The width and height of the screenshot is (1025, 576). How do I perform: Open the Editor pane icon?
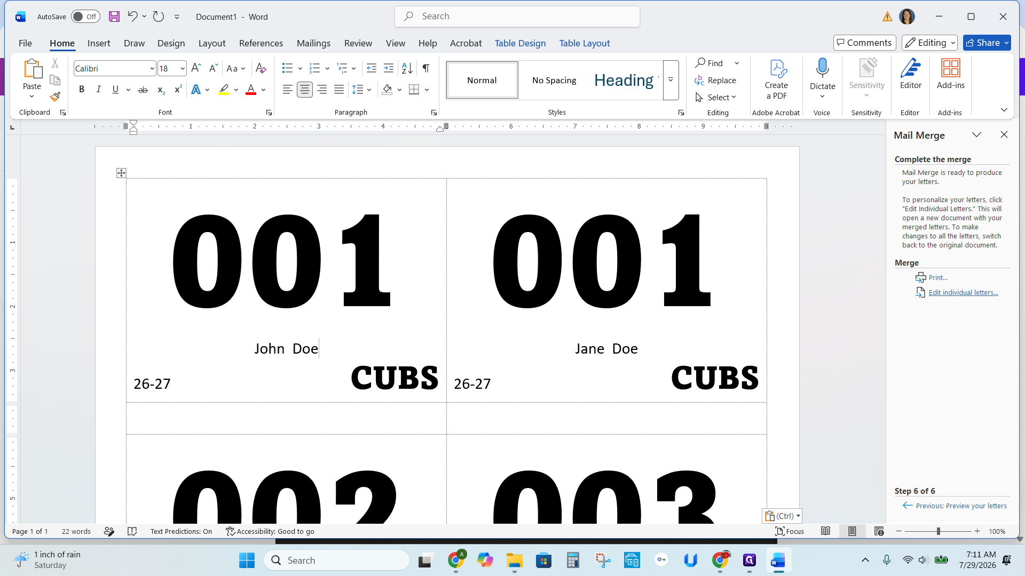click(x=910, y=74)
